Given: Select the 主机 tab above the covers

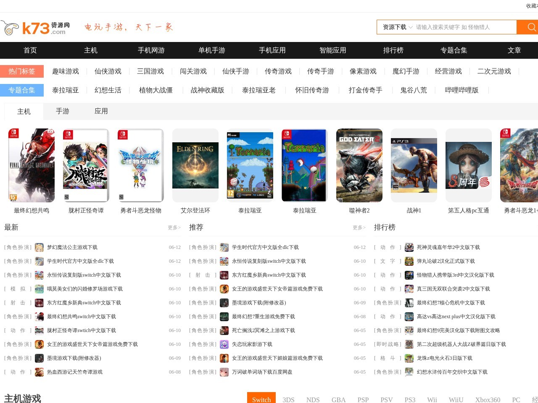Looking at the screenshot, I should point(24,111).
